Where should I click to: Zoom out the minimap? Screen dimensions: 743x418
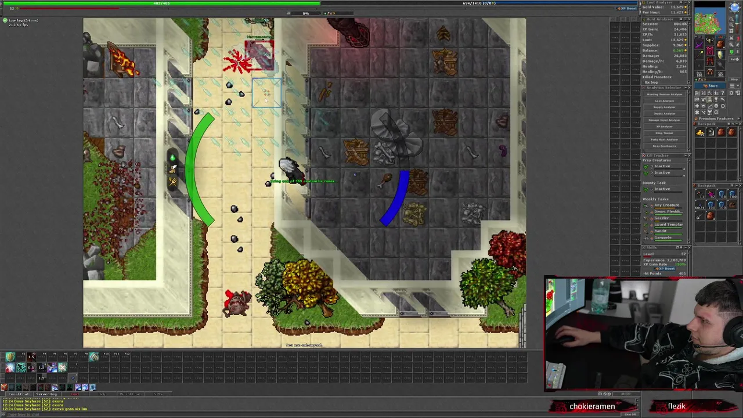731,19
